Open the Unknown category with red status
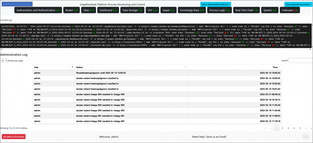The height and width of the screenshot is (143, 313). click(x=290, y=10)
